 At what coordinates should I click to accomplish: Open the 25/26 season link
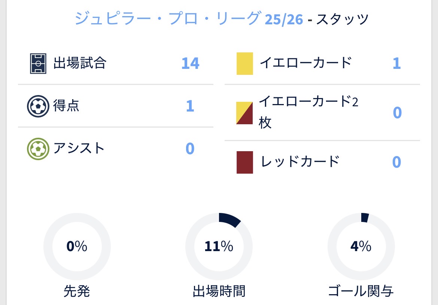284,19
